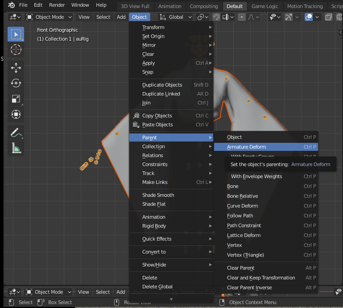
Task: Choose Vertex (Triangle) parent option
Action: click(266, 255)
